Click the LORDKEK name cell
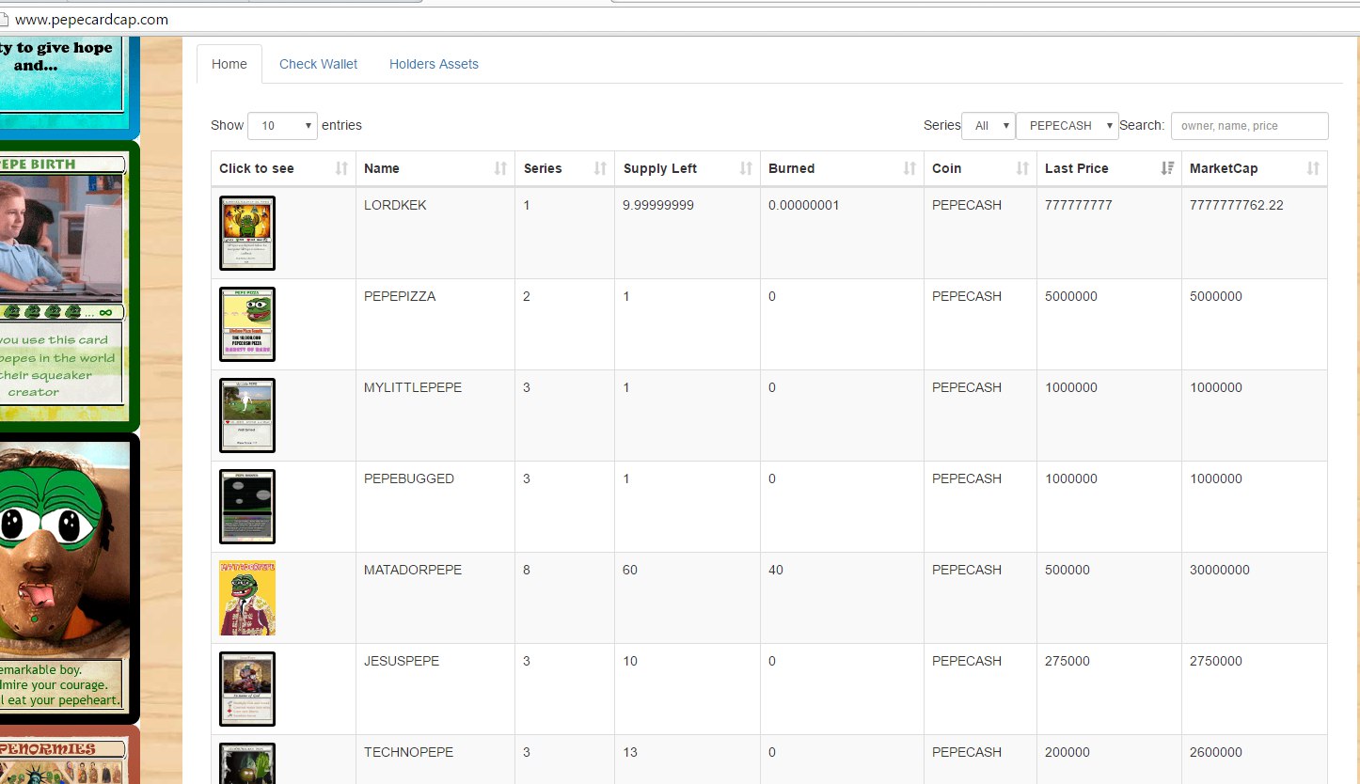Screen dimensions: 1360x784 click(435, 232)
